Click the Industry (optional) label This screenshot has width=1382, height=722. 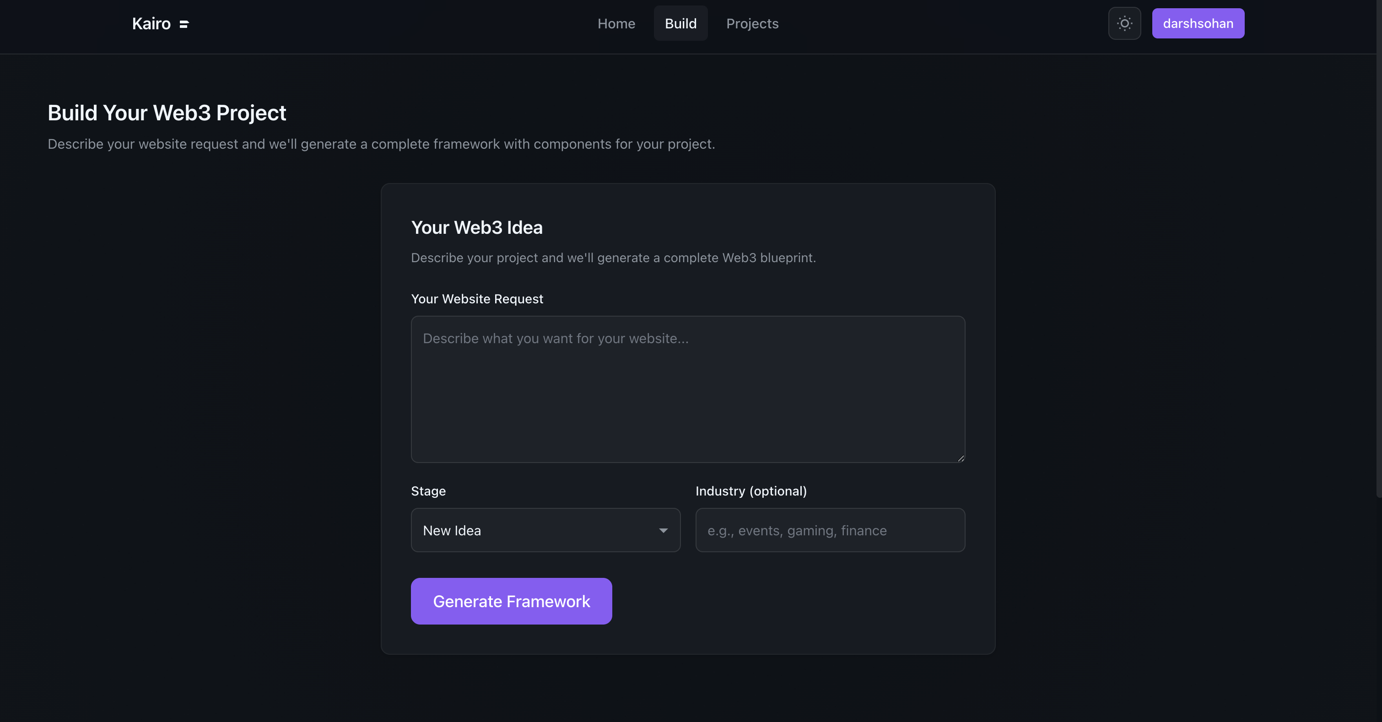tap(750, 491)
